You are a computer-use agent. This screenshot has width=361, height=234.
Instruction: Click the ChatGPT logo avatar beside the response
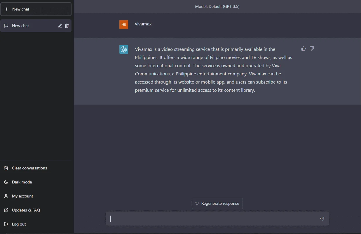[124, 49]
